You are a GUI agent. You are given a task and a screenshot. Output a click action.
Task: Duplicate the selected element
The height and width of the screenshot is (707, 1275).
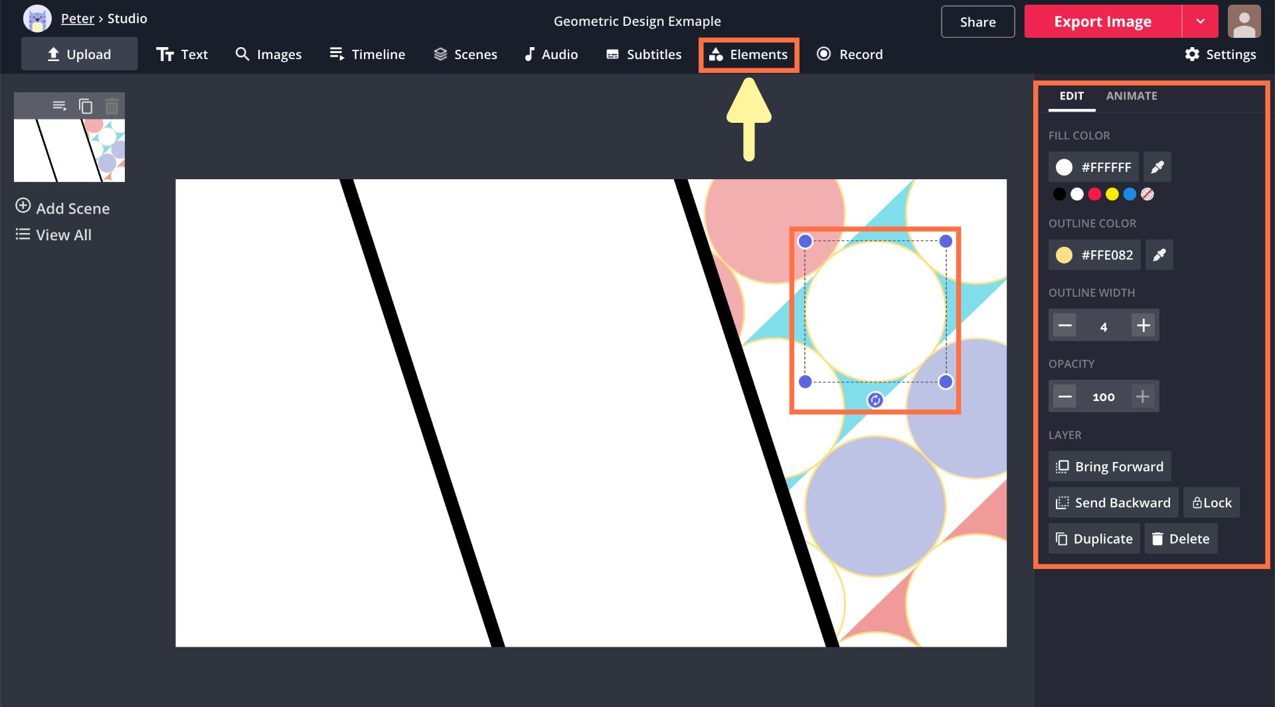click(x=1094, y=538)
